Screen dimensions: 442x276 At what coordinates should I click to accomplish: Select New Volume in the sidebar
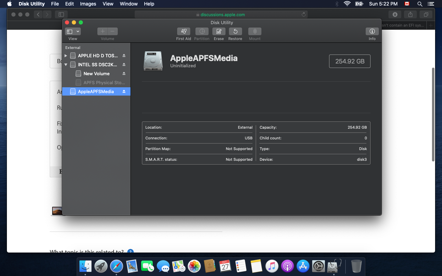(96, 73)
